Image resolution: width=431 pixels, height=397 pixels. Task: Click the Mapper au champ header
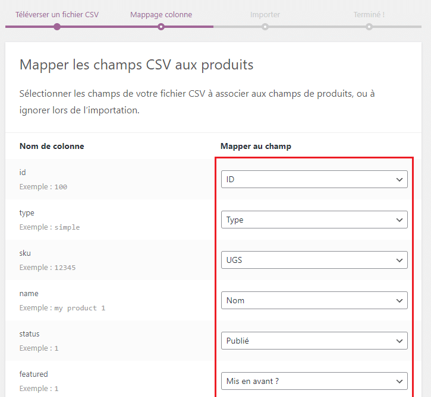coord(256,146)
